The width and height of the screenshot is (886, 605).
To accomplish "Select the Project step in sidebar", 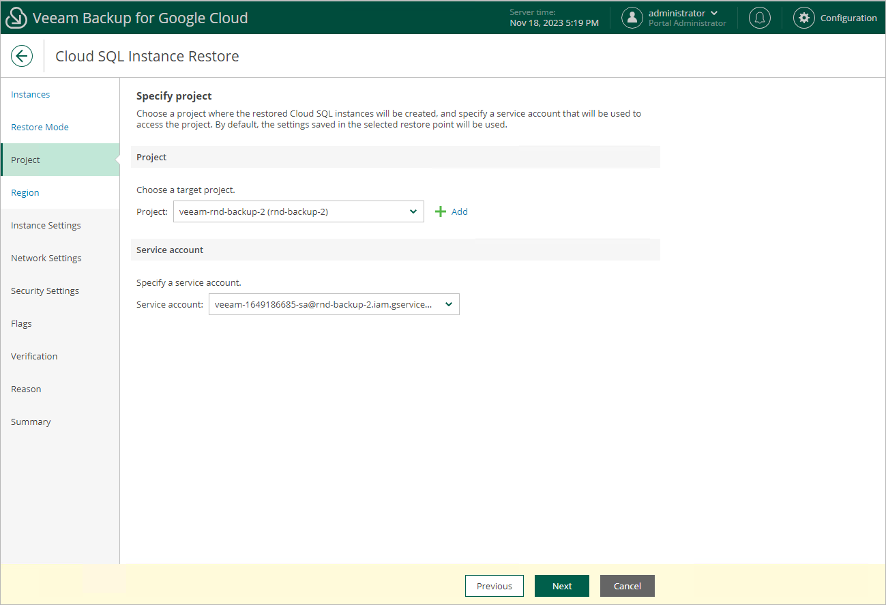I will click(60, 160).
